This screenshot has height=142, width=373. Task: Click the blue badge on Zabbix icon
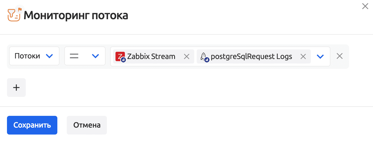(123, 60)
